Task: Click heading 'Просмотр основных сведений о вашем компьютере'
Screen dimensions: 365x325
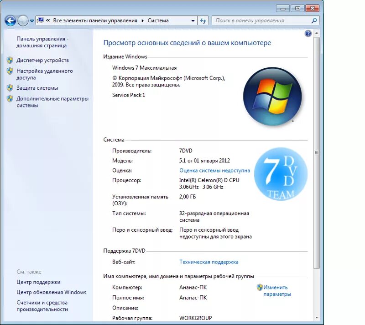Action: pos(187,43)
